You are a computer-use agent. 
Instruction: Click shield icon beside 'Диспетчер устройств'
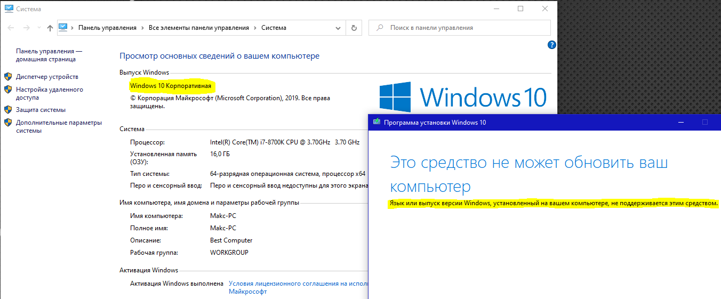click(x=8, y=77)
